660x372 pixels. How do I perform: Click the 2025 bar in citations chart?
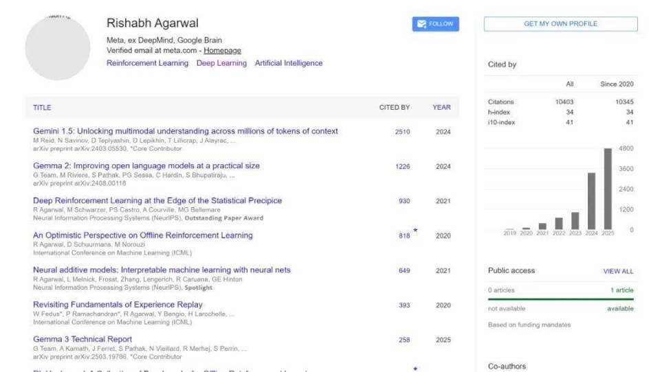(608, 189)
